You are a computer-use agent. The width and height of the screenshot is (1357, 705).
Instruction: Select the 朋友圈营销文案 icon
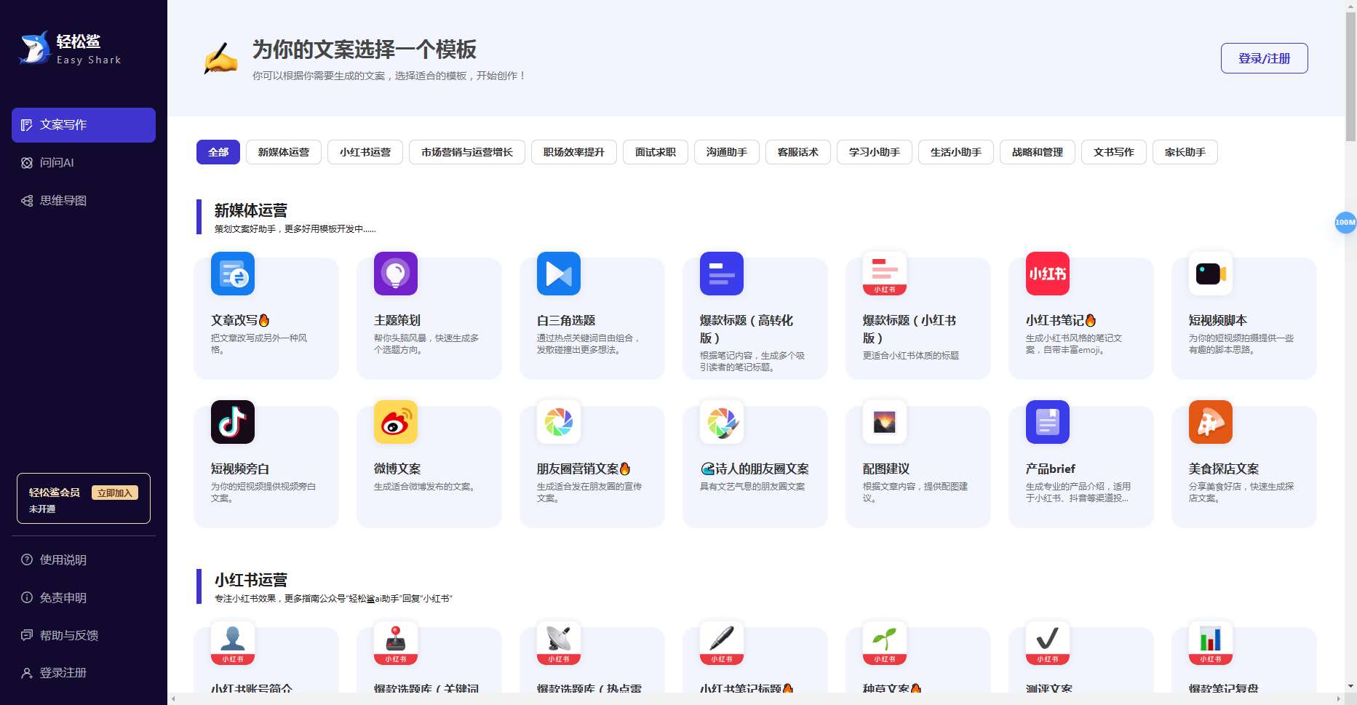coord(559,422)
